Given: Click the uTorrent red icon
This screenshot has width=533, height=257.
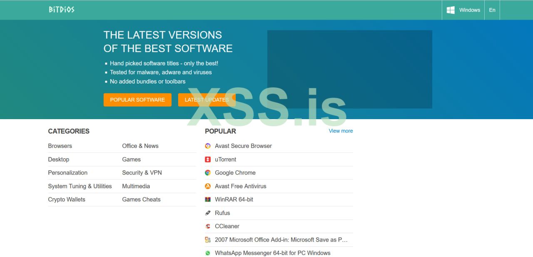Looking at the screenshot, I should (208, 160).
